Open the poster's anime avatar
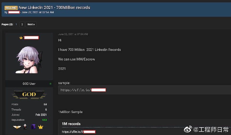This screenshot has height=135, width=231. 29,60
